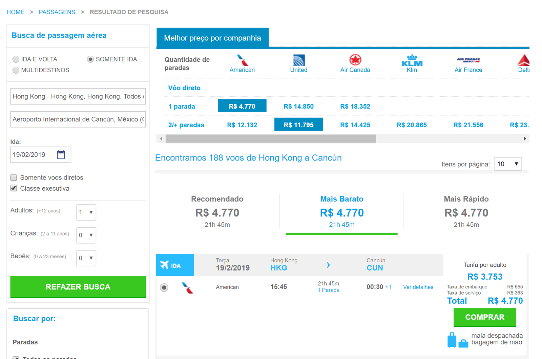Image resolution: width=542 pixels, height=359 pixels.
Task: Uncheck the Classe executiva checkbox
Action: click(14, 188)
